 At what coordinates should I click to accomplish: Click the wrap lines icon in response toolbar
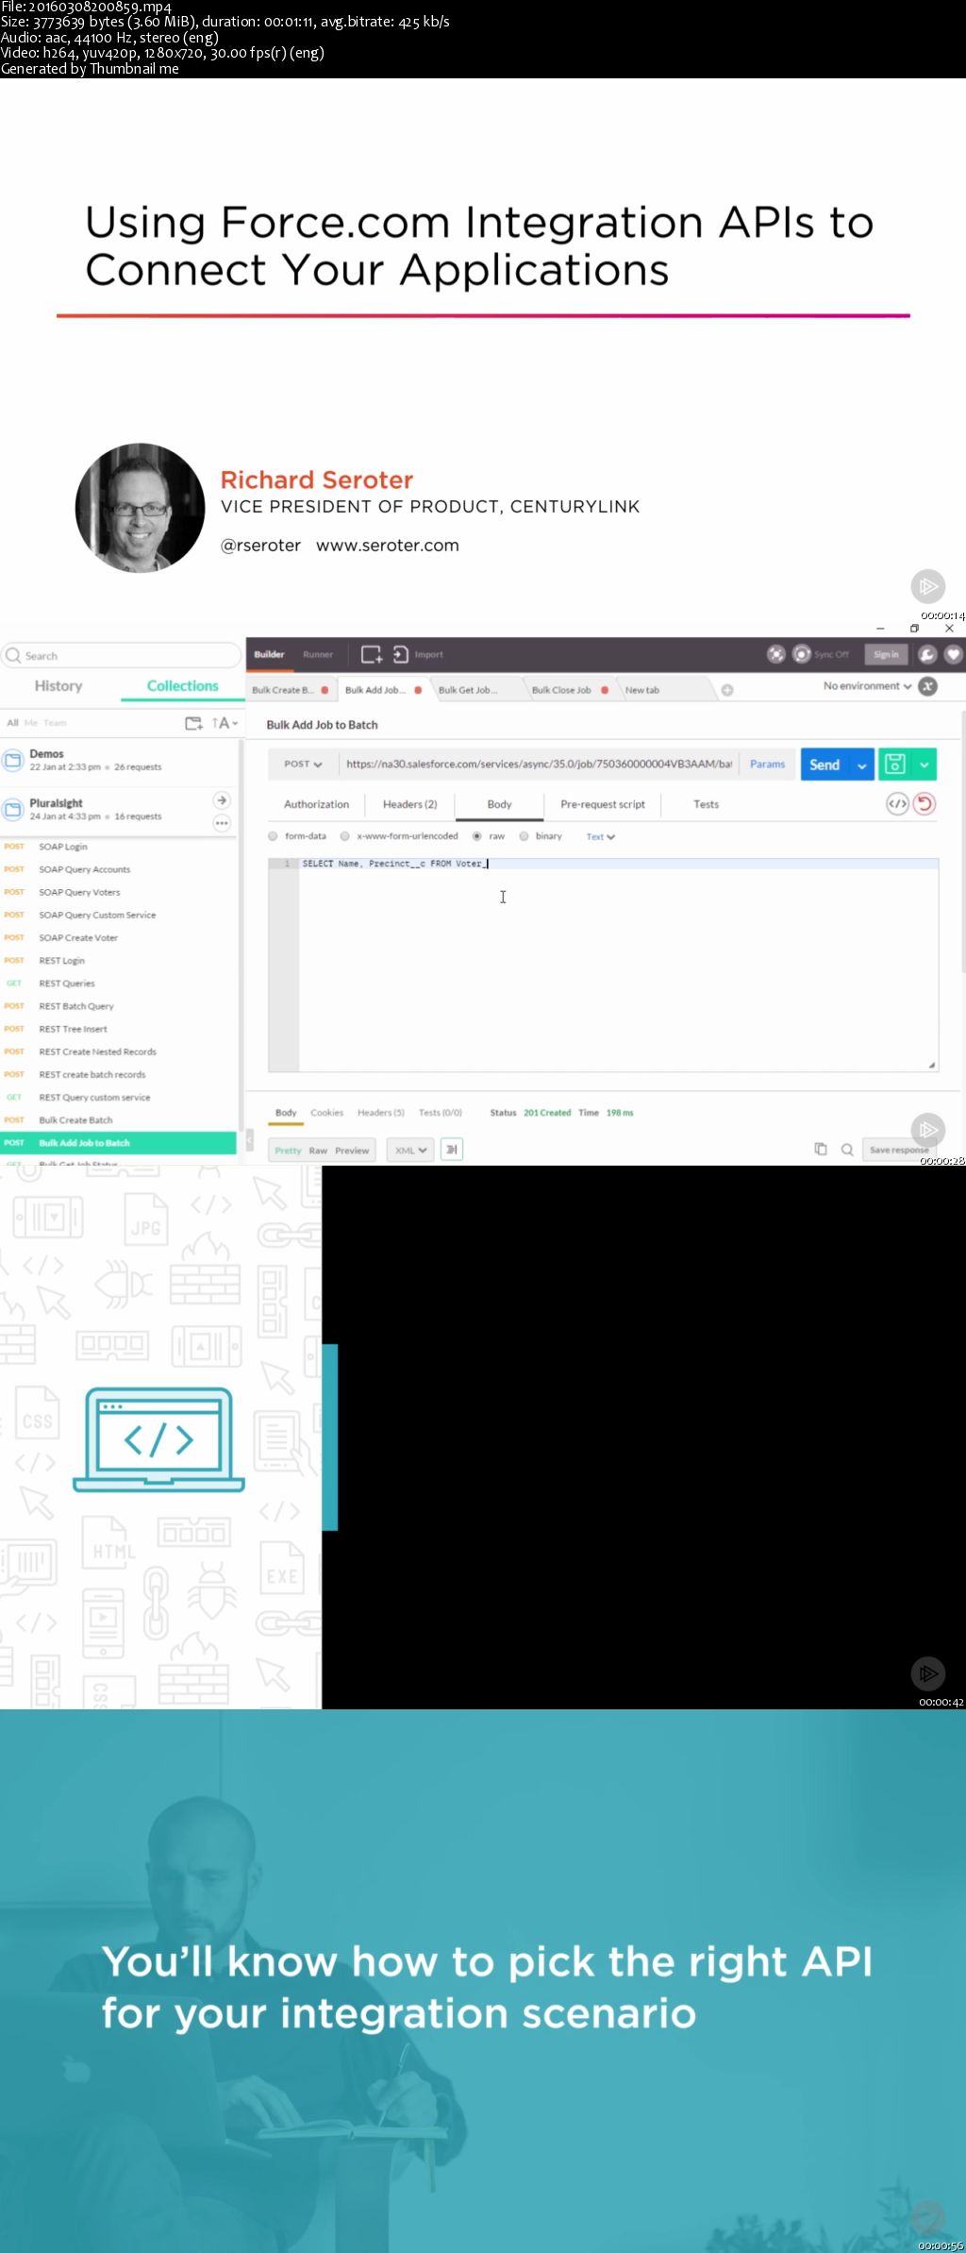tap(452, 1150)
